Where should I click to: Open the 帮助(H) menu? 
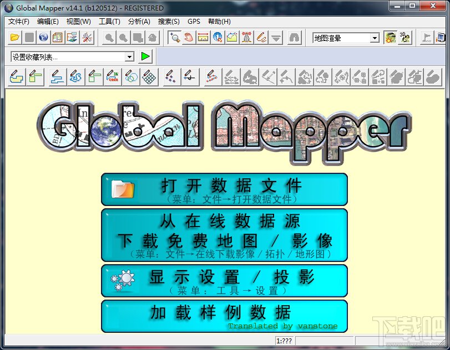pyautogui.click(x=219, y=22)
